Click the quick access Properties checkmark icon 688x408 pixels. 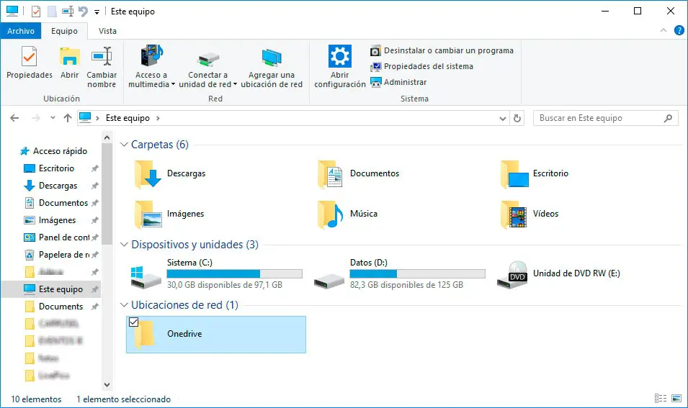click(x=36, y=12)
